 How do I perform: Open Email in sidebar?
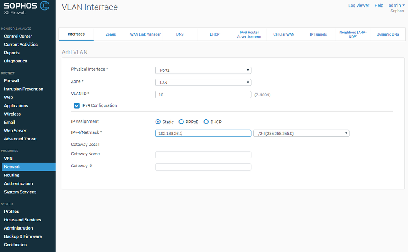9,123
